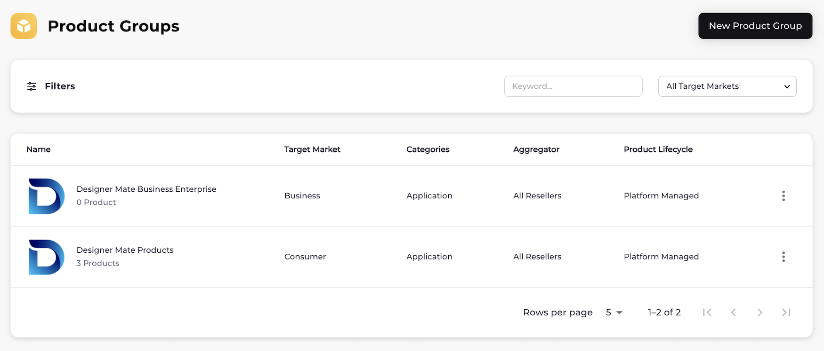Click the 'Rows per page' label

(557, 312)
